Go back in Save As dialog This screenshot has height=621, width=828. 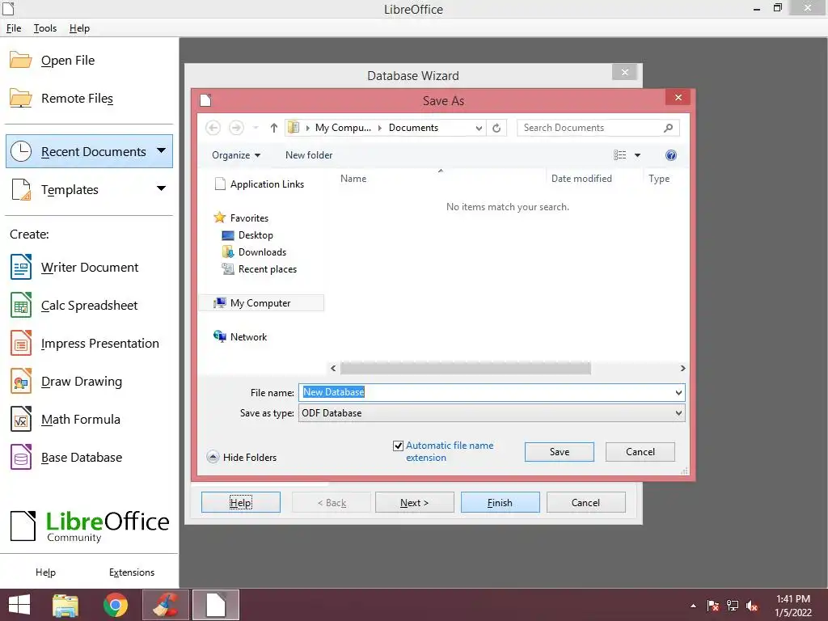click(213, 128)
